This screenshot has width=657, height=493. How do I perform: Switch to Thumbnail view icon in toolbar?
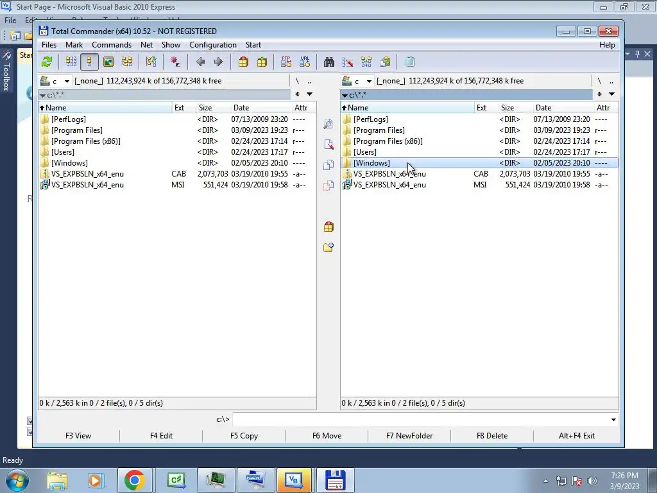108,62
